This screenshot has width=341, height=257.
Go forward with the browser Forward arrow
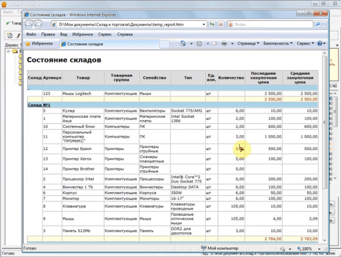click(x=38, y=24)
